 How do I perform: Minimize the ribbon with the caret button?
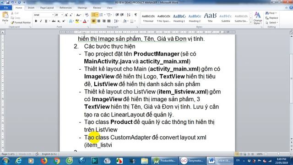[x=286, y=8]
